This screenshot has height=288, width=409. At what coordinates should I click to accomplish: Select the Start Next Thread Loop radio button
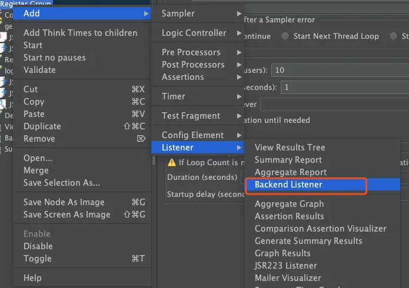point(285,36)
